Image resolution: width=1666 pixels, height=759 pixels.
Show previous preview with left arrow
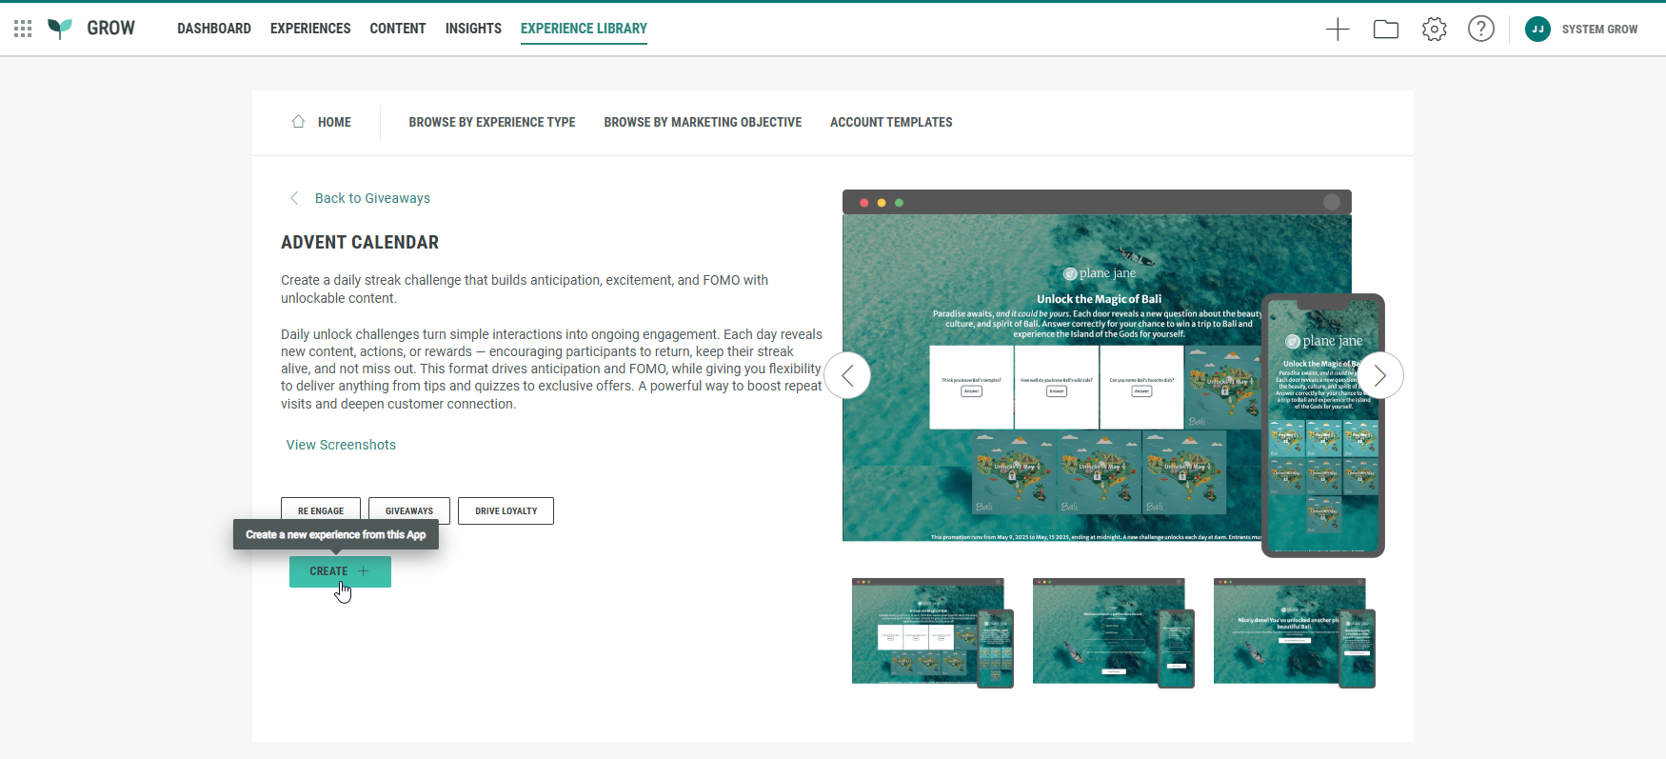pyautogui.click(x=847, y=375)
